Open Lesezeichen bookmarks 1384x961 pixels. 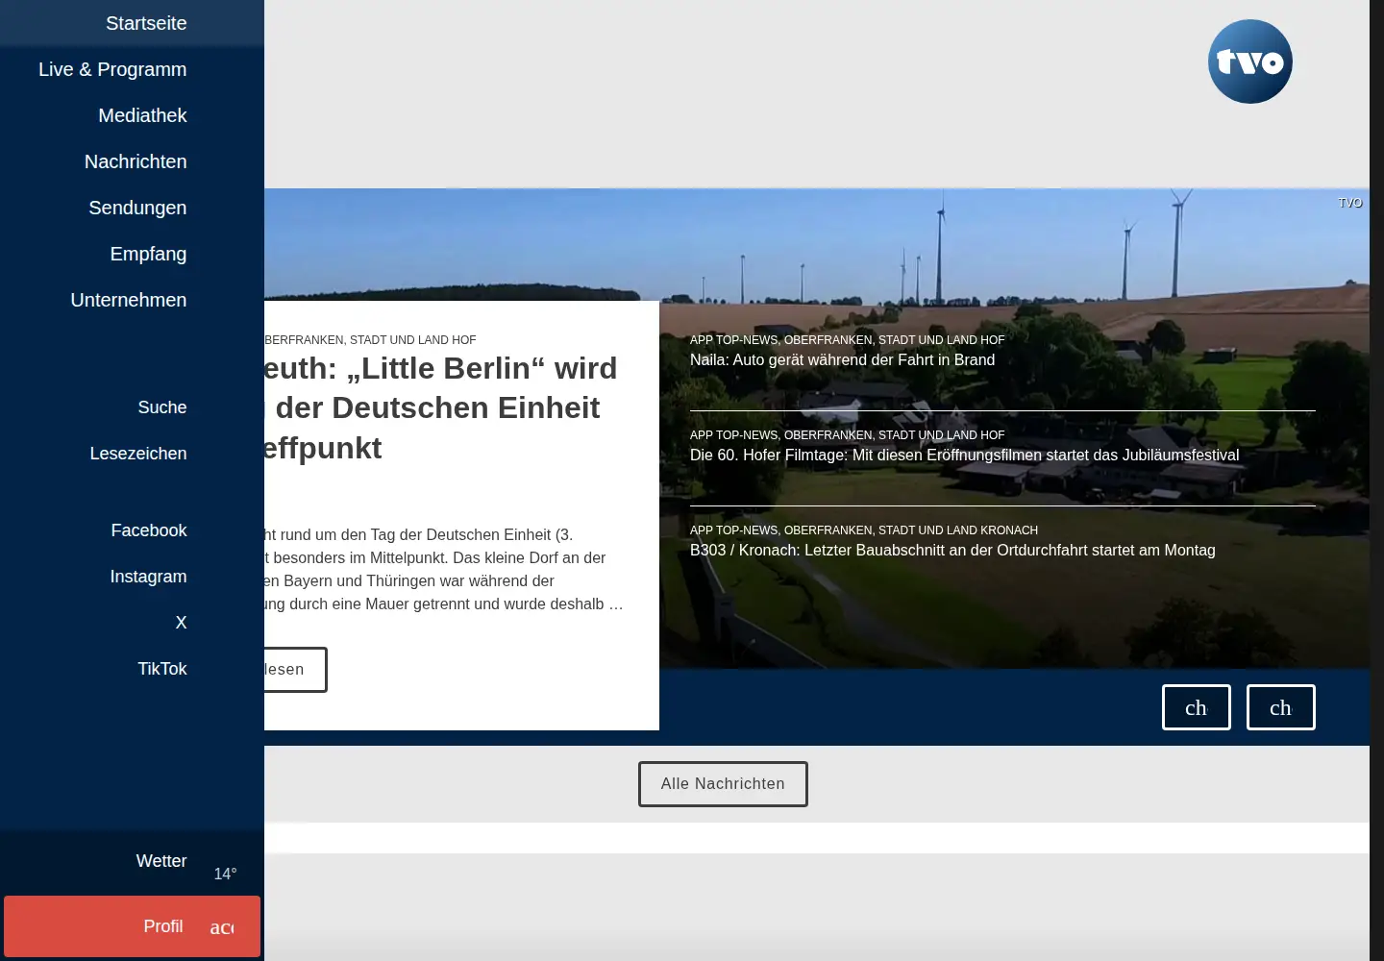pyautogui.click(x=132, y=454)
